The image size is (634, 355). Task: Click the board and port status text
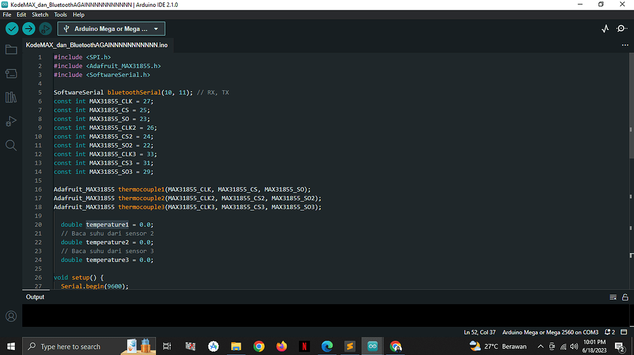tap(550, 332)
